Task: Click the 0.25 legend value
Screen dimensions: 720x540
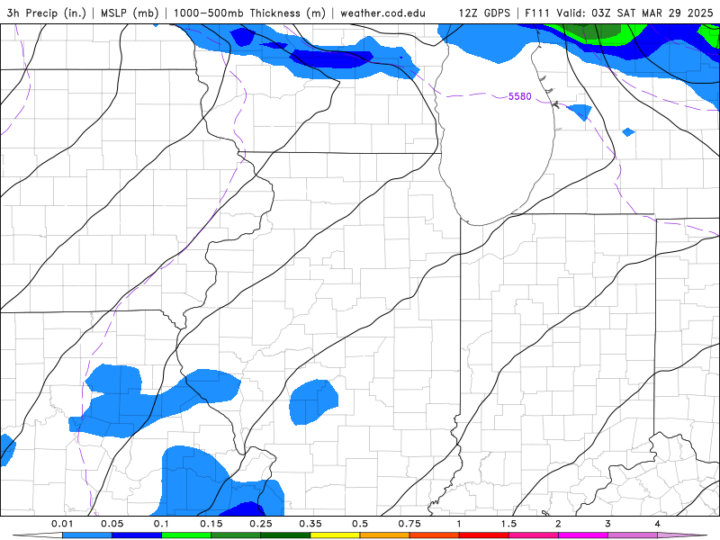Action: (x=261, y=524)
